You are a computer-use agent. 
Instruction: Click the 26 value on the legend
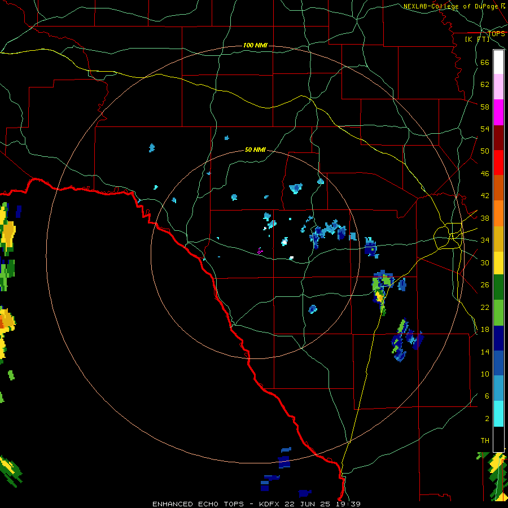pyautogui.click(x=485, y=285)
